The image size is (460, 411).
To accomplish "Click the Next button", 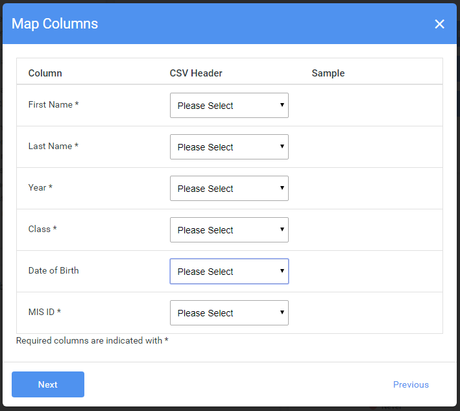I will click(x=48, y=384).
